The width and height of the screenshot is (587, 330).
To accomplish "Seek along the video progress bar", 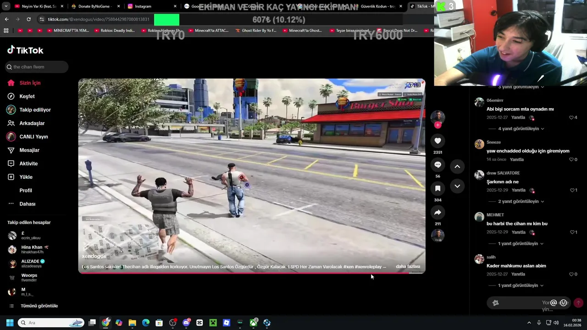I will pyautogui.click(x=252, y=273).
